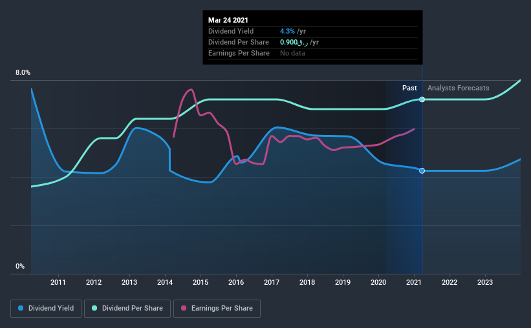Viewport: 531px width, 328px height.
Task: Click the Analysts Forecasts label
Action: pos(458,88)
